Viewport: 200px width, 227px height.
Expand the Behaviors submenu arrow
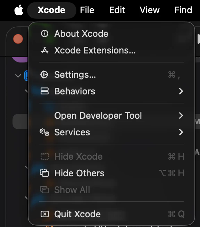pos(181,91)
